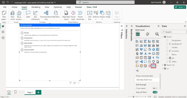Check the Employee ID field

click(167, 44)
